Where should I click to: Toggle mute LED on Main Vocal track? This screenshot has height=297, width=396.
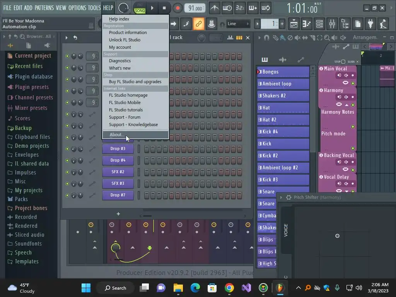pyautogui.click(x=353, y=83)
